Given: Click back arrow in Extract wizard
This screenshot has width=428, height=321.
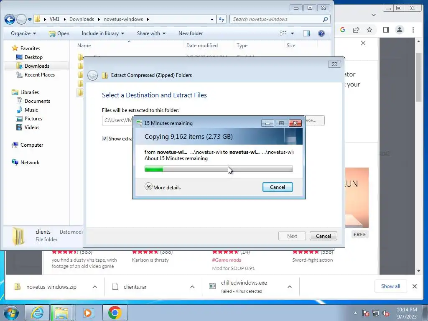Looking at the screenshot, I should point(92,75).
